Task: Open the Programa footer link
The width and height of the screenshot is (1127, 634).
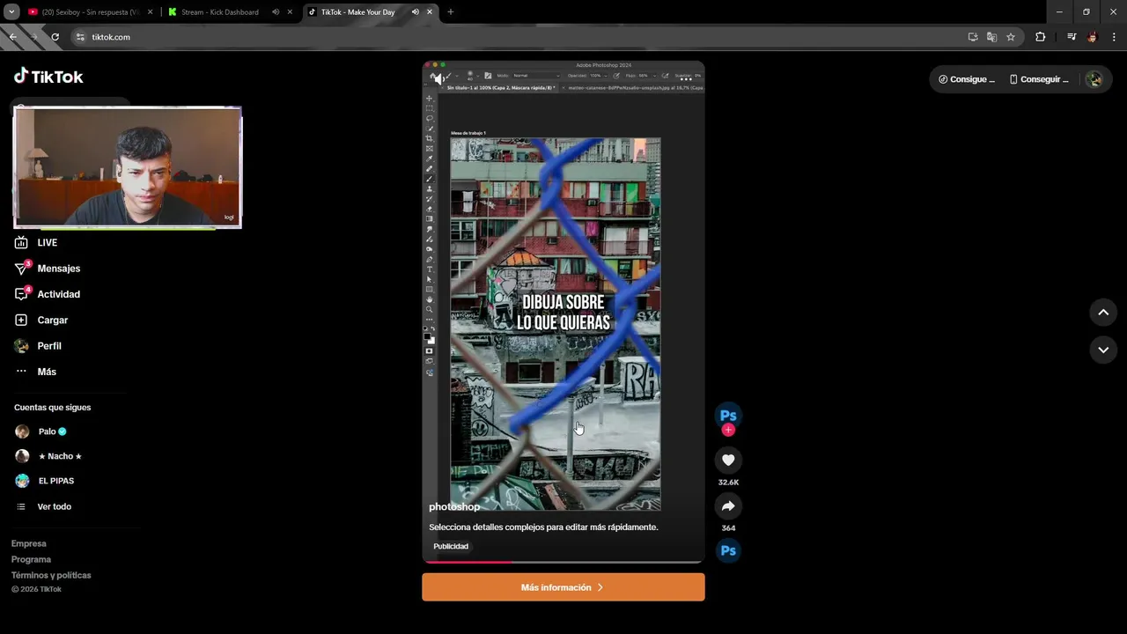Action: [x=31, y=559]
